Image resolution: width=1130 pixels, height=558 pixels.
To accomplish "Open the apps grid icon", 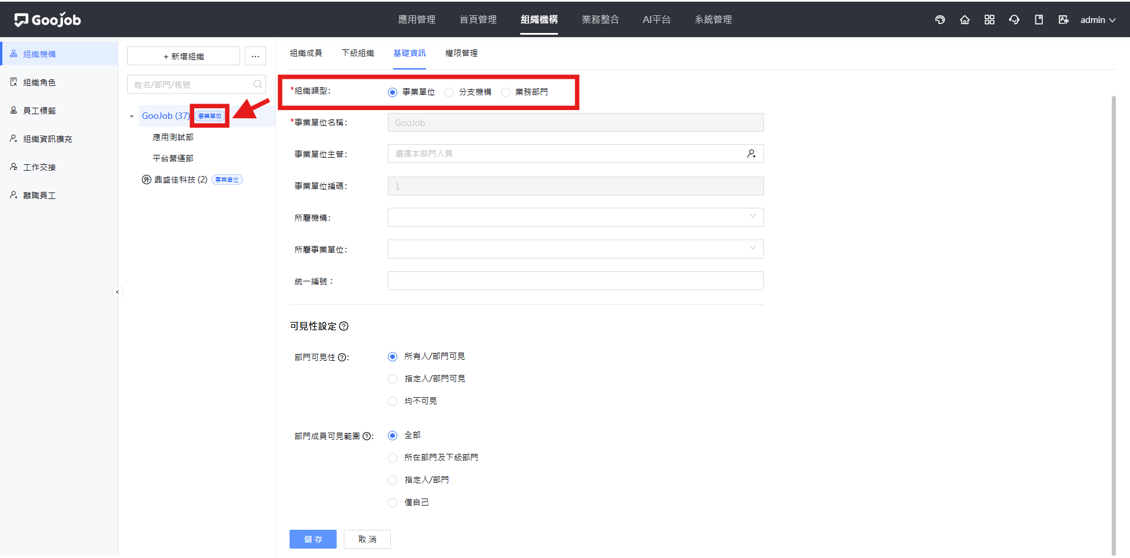I will click(x=989, y=20).
